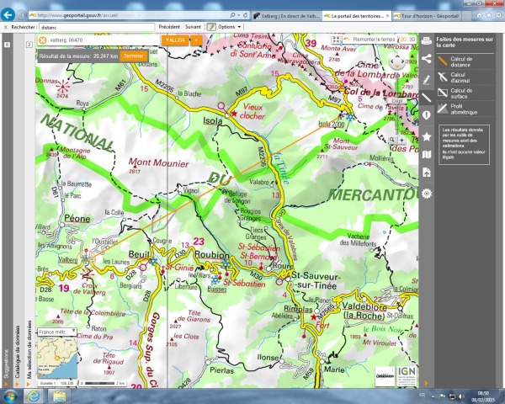Click the browser favorites star icon
This screenshot has height=404, width=505.
pyautogui.click(x=489, y=15)
